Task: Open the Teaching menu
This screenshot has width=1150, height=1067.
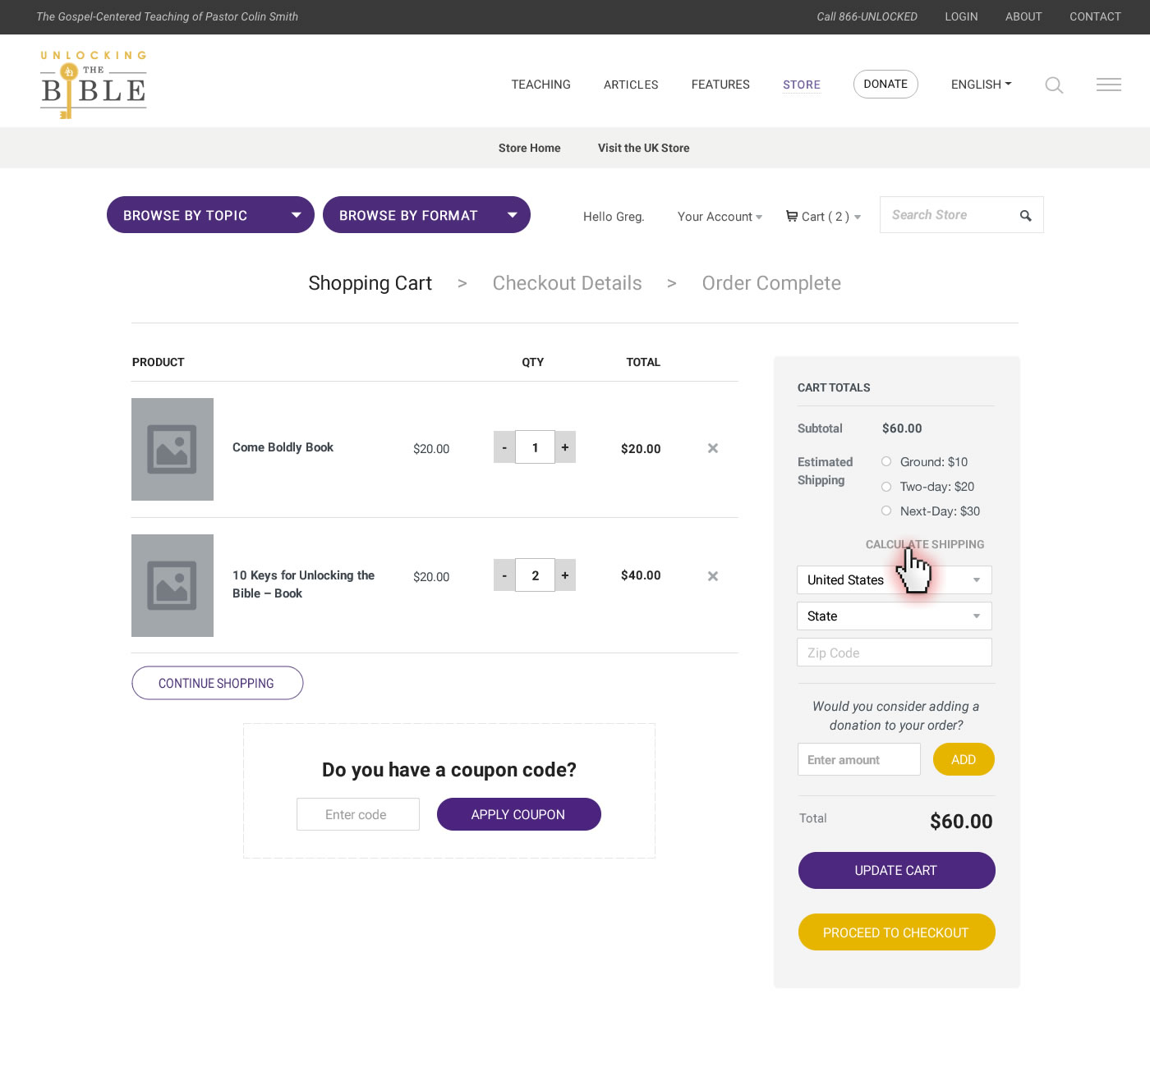Action: 540,85
